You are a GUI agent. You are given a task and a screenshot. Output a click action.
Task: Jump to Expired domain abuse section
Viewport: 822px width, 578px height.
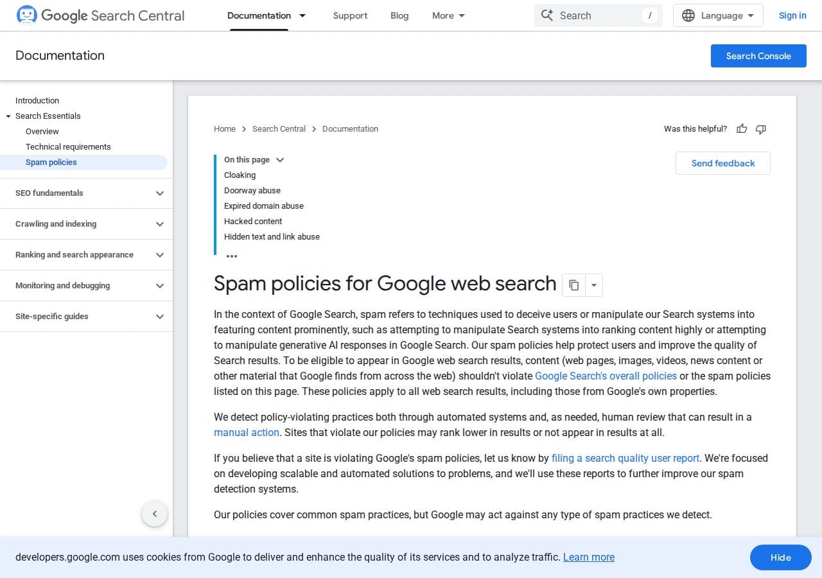click(x=264, y=206)
